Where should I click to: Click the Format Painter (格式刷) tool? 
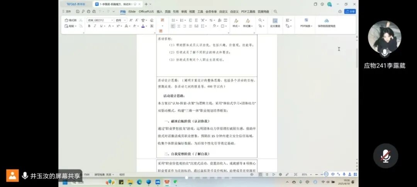click(71, 20)
